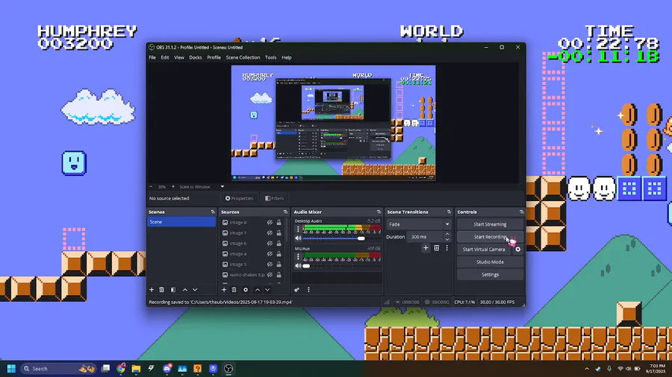Pop out the Audio Mixer dock
The width and height of the screenshot is (672, 377).
point(379,212)
